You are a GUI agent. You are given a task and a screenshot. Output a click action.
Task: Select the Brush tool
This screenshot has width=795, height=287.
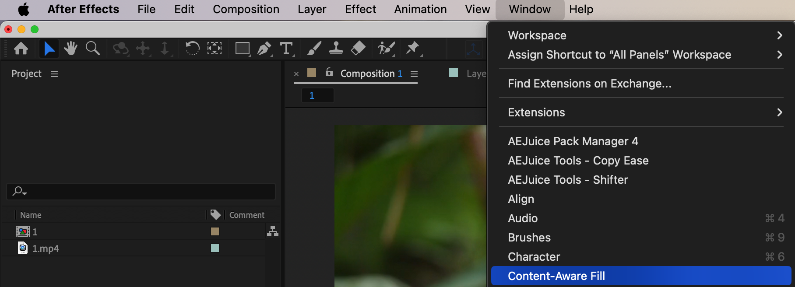[x=314, y=48]
